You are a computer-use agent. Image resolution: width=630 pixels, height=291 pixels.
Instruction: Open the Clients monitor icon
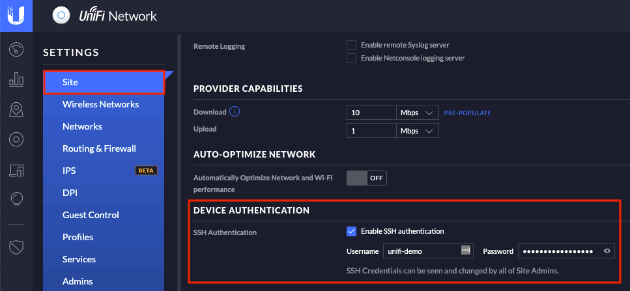16,170
